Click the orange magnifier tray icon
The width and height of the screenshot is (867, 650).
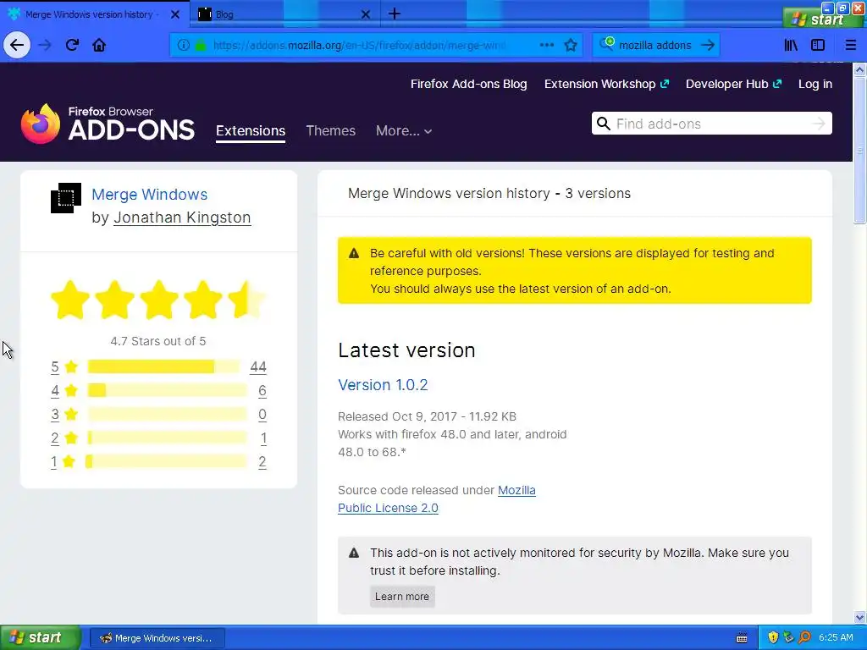804,637
